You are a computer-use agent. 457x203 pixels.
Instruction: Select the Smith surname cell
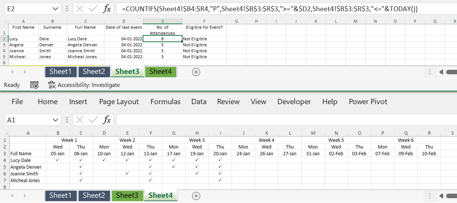click(x=52, y=51)
